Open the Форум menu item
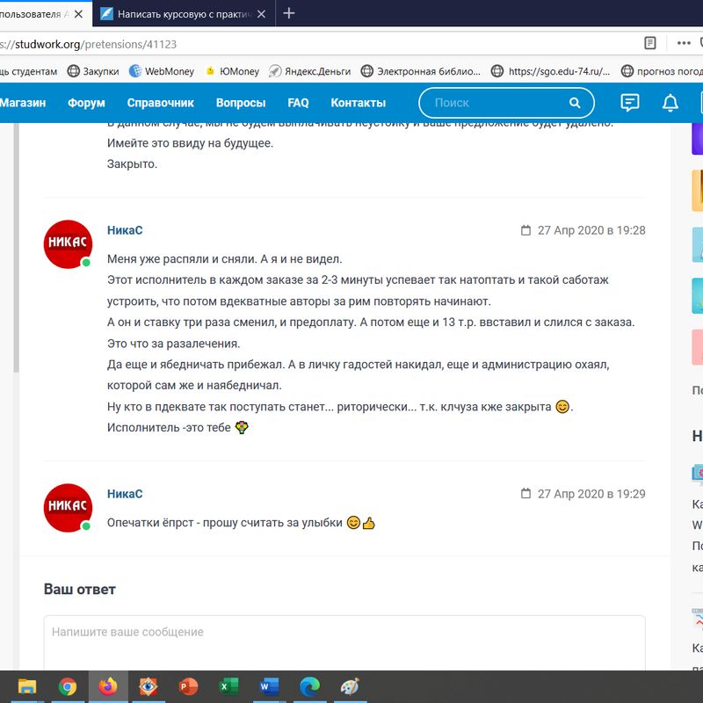Image resolution: width=703 pixels, height=703 pixels. pyautogui.click(x=86, y=103)
